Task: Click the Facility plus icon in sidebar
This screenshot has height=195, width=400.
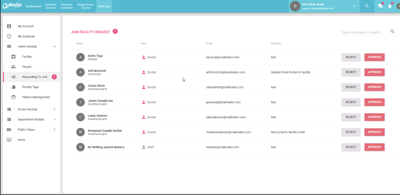Action: click(13, 57)
